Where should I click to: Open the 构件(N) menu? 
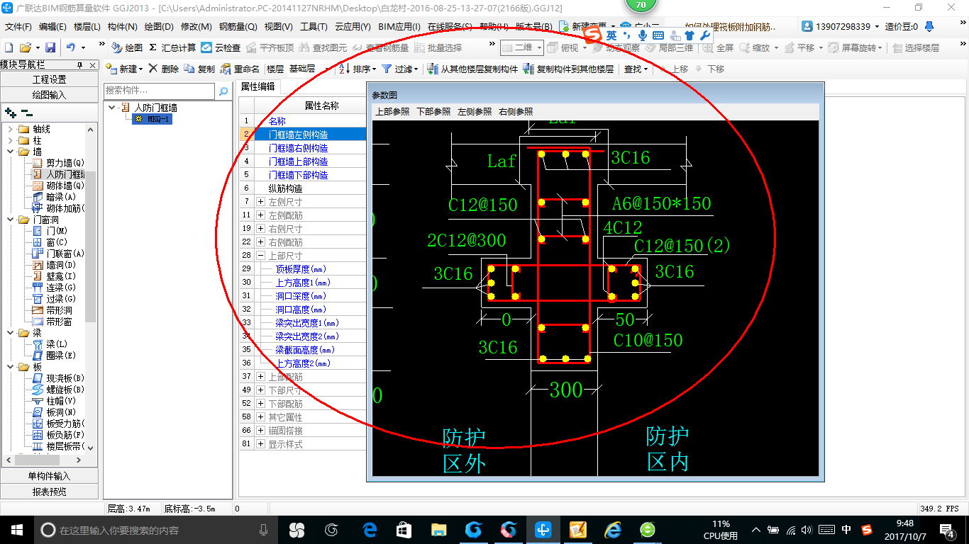[123, 26]
